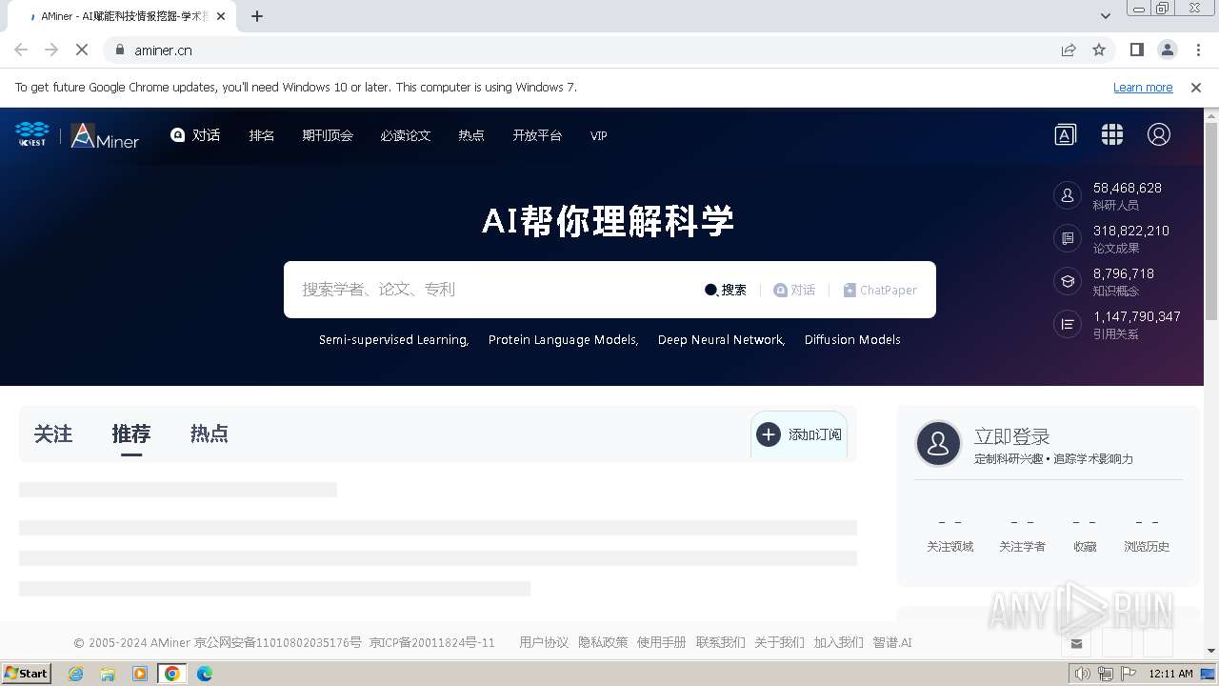This screenshot has height=686, width=1219.
Task: Click the volume speaker tray icon
Action: pyautogui.click(x=1082, y=674)
